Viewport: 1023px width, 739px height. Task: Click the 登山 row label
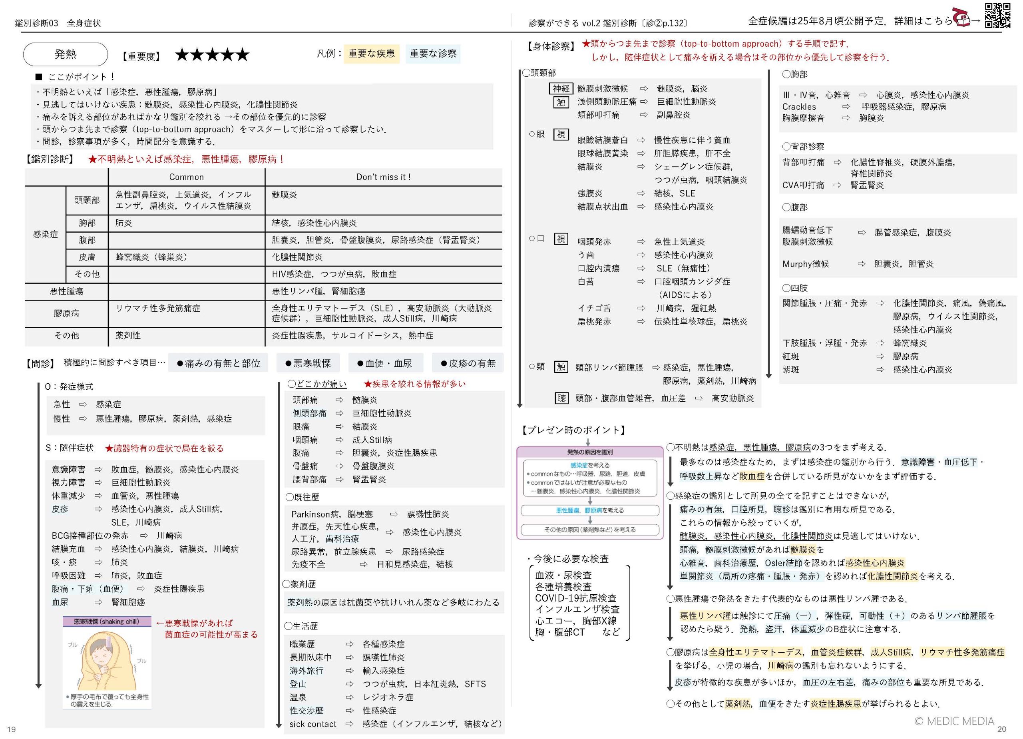(x=298, y=684)
